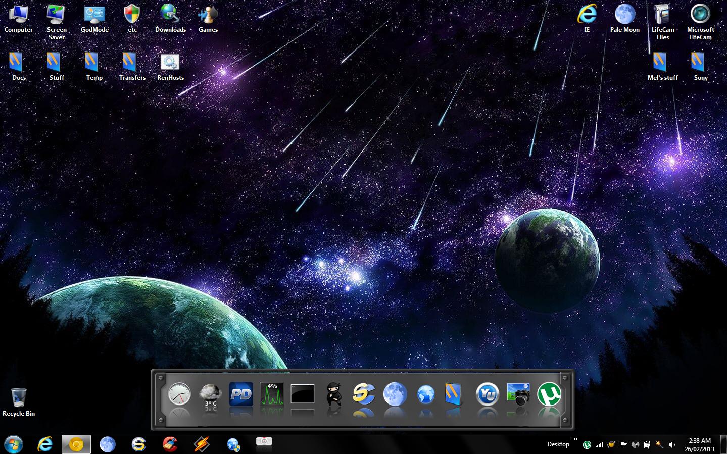Launch Pale Moon from the taskbar
Viewport: 727px width, 454px height.
(x=108, y=444)
